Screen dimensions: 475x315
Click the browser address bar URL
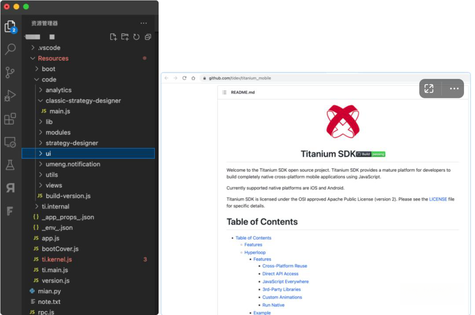coord(239,78)
